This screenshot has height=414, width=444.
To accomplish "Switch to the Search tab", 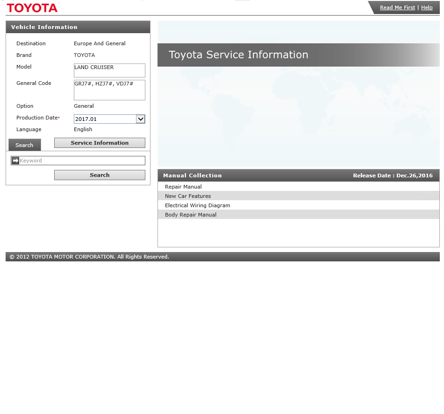I will pyautogui.click(x=25, y=145).
